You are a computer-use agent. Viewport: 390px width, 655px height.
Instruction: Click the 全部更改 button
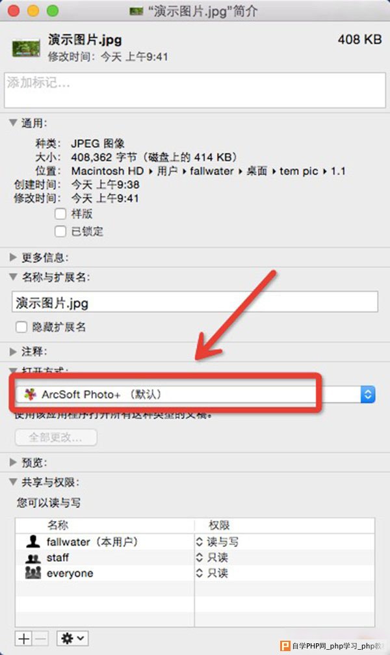[x=56, y=437]
